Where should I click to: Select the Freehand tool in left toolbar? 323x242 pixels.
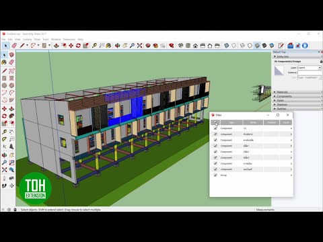(x=11, y=71)
